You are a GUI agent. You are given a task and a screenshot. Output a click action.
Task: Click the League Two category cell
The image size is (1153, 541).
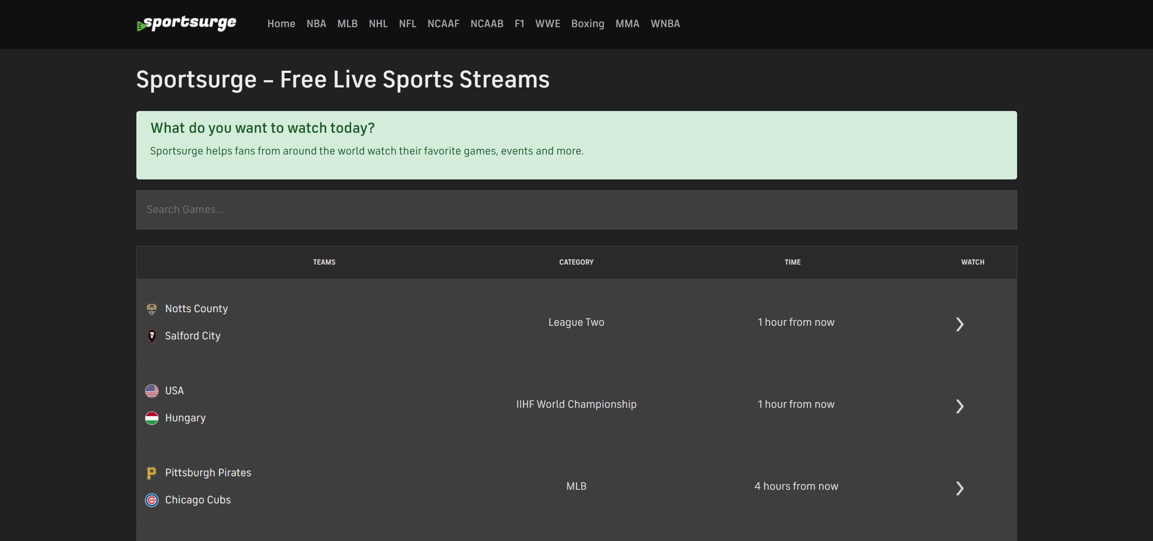[x=576, y=322]
